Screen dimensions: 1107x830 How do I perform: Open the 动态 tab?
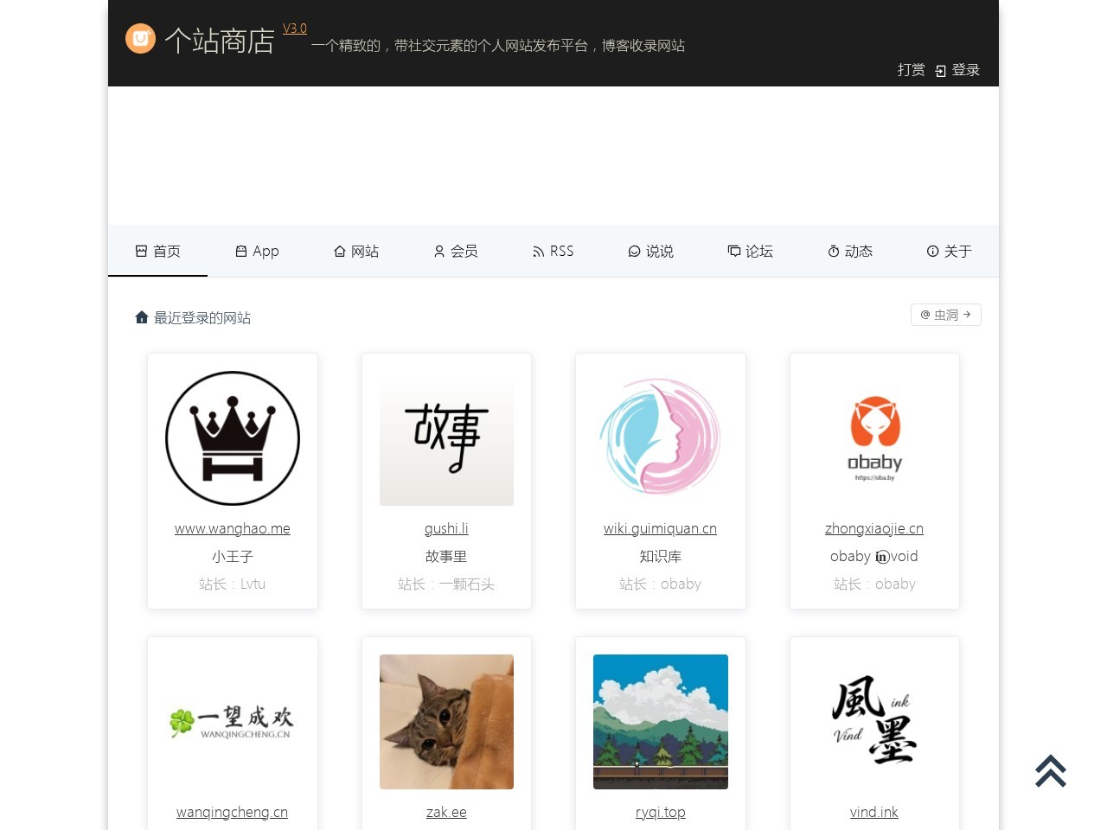[x=850, y=251]
